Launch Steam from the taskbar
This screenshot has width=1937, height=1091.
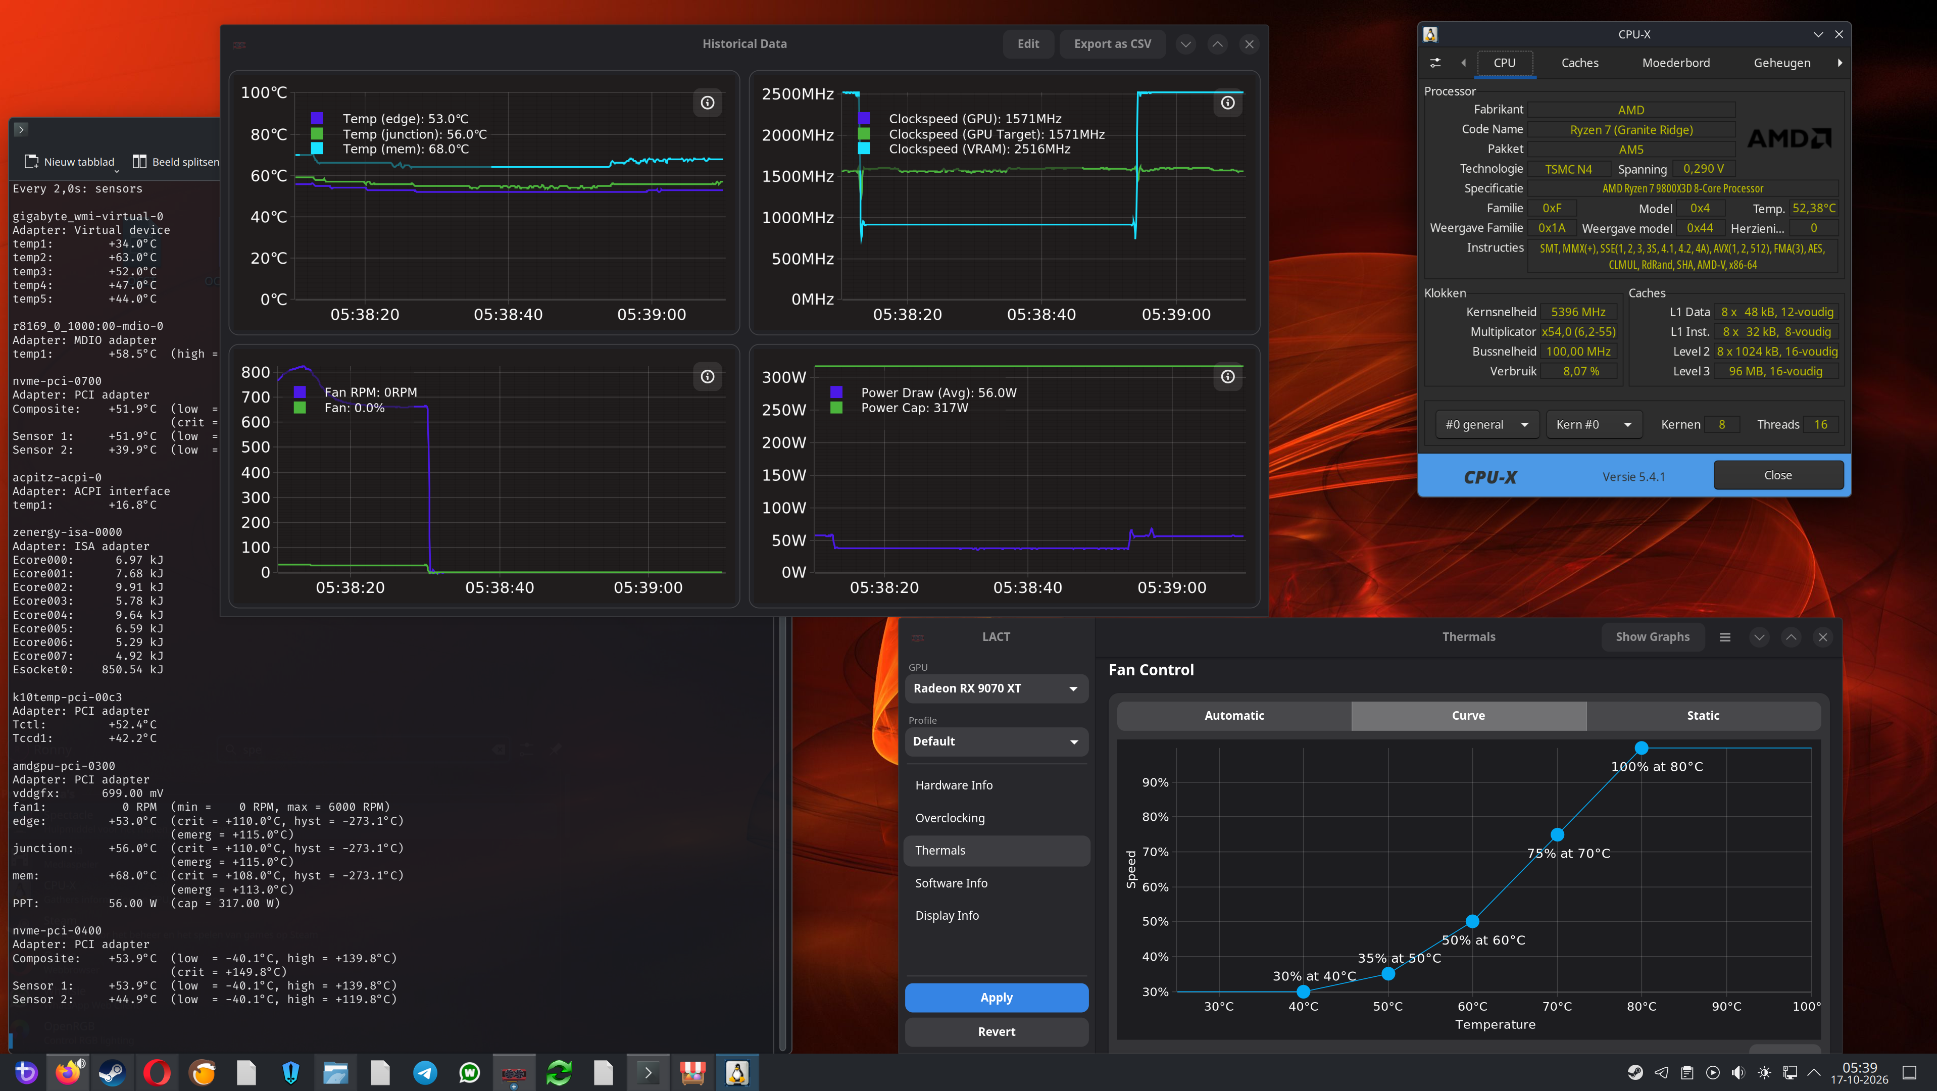(112, 1072)
